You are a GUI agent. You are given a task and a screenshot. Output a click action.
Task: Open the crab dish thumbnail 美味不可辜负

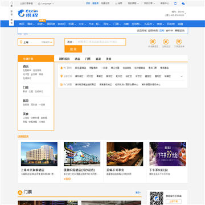click(x=125, y=154)
